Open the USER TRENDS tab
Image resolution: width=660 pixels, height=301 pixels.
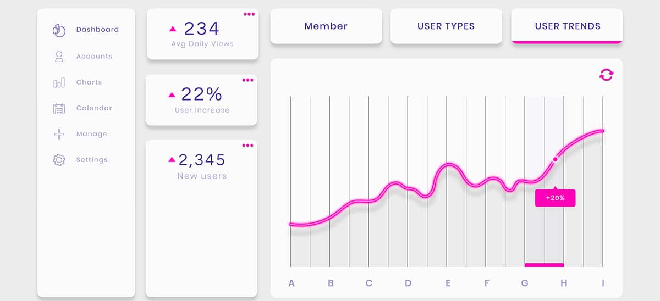click(568, 26)
